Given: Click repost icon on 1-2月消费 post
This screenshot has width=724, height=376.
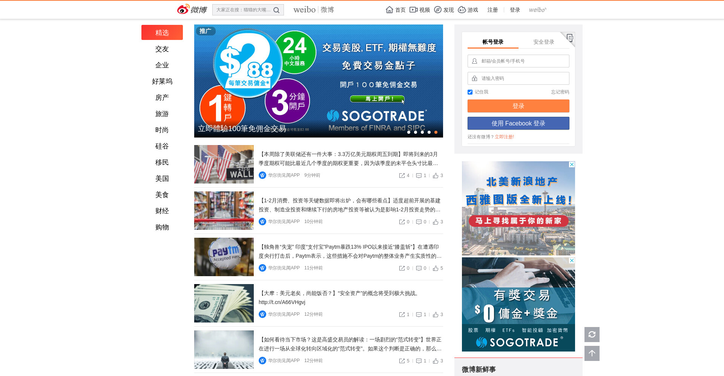Looking at the screenshot, I should 402,222.
